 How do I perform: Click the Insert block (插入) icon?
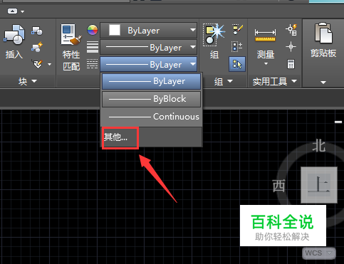coord(14,35)
